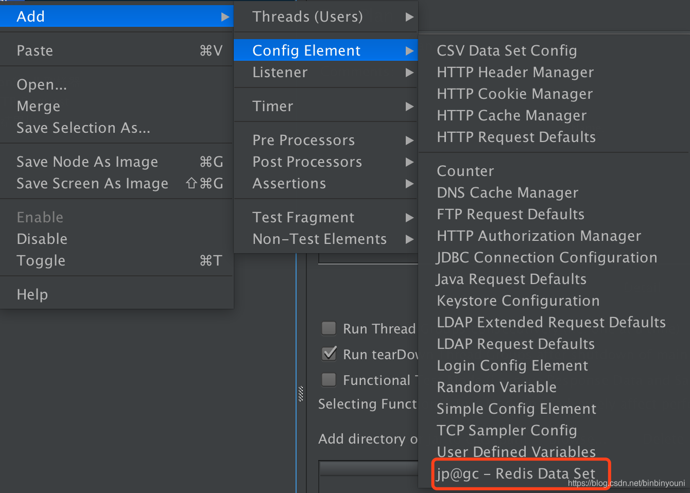
Task: Enable the Functional test mode checkbox
Action: click(x=329, y=380)
